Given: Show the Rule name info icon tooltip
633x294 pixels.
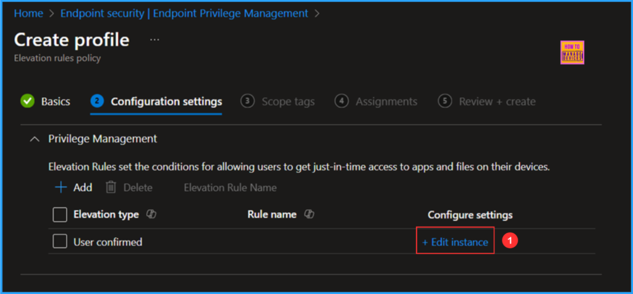Looking at the screenshot, I should 310,214.
